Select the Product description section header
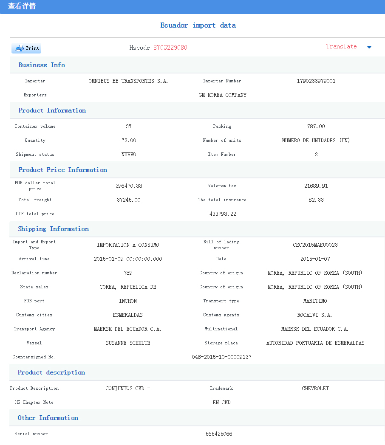The height and width of the screenshot is (445, 385). [51, 372]
